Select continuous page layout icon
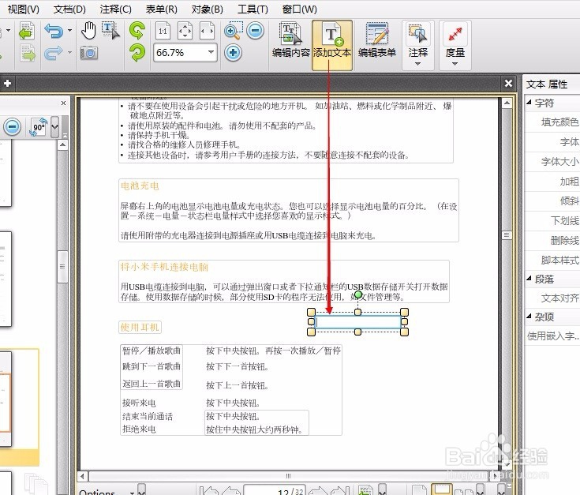Screen dimensions: 580x495 click(x=442, y=489)
